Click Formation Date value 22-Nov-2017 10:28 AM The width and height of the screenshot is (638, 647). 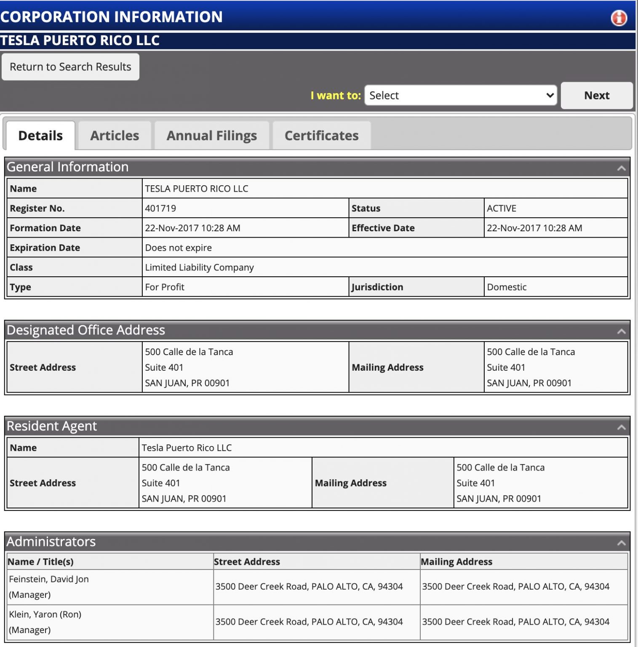click(192, 228)
